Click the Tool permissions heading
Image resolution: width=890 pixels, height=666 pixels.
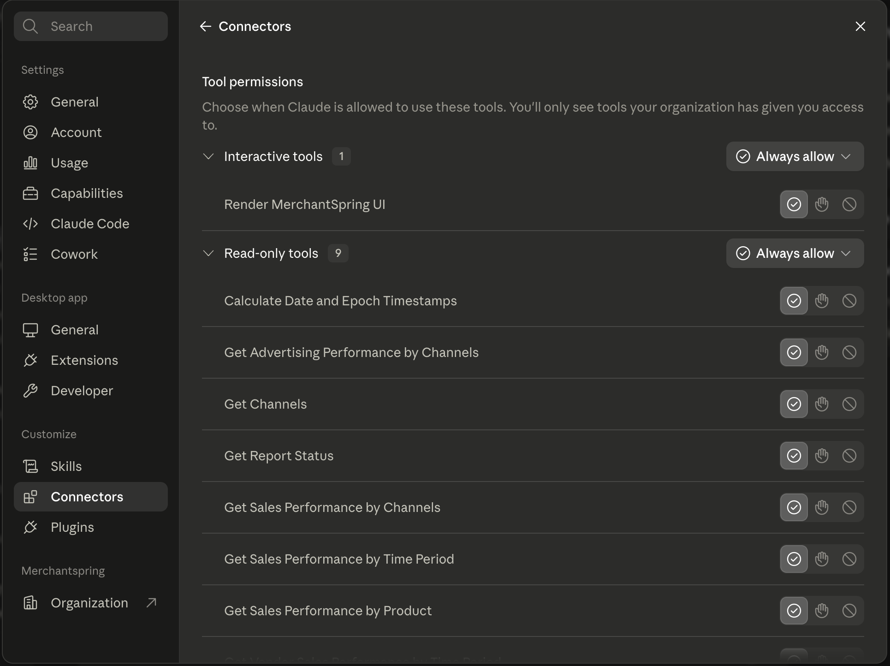(x=253, y=82)
